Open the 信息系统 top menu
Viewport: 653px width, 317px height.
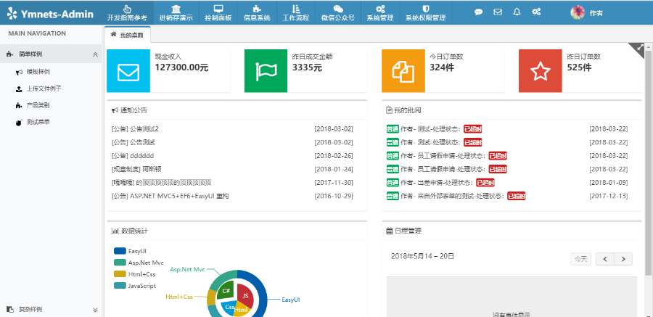click(257, 13)
